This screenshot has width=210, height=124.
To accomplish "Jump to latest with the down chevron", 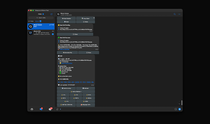I will point(179,103).
